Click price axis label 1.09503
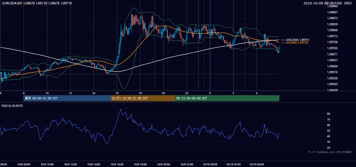Screen dimensions: 356x167 (x=332, y=84)
